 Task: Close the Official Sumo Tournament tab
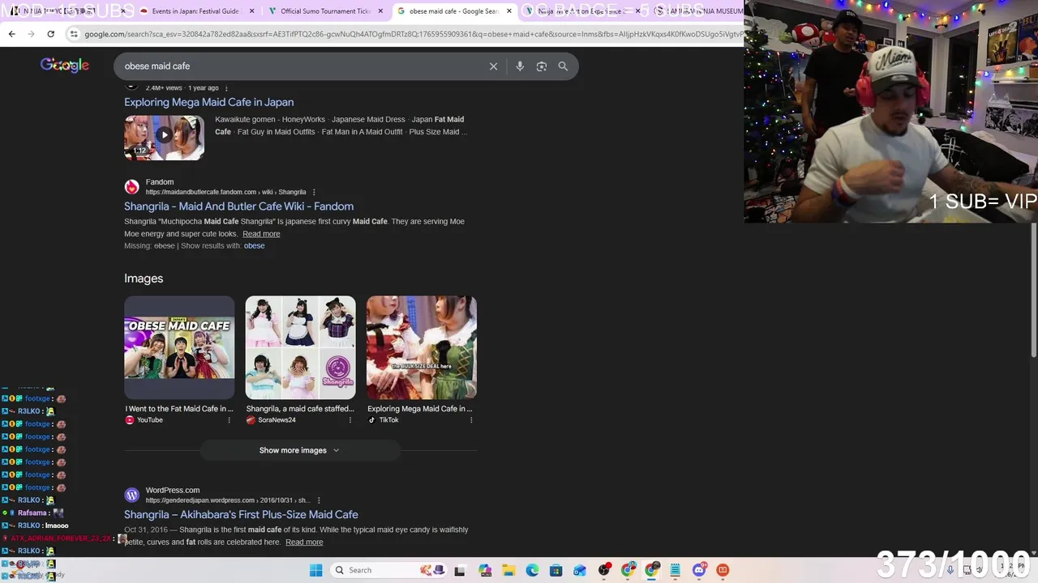[380, 11]
